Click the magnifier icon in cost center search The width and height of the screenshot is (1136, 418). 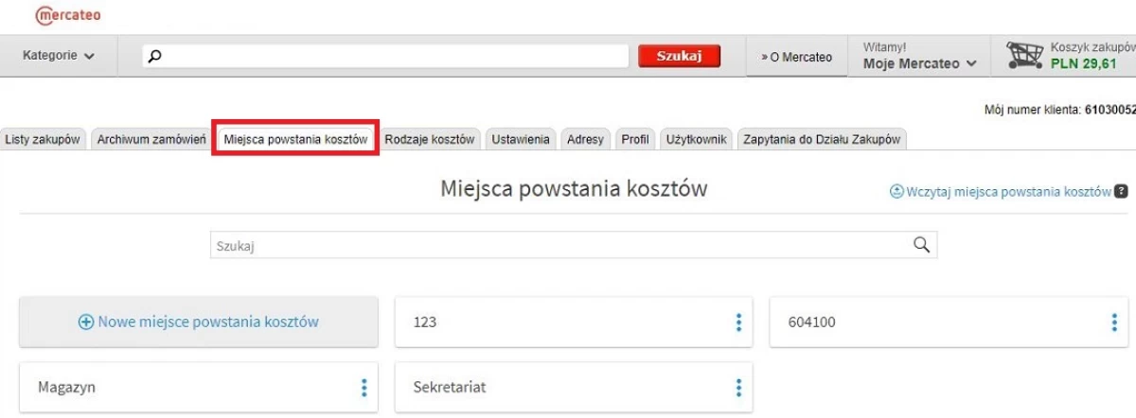pos(921,245)
